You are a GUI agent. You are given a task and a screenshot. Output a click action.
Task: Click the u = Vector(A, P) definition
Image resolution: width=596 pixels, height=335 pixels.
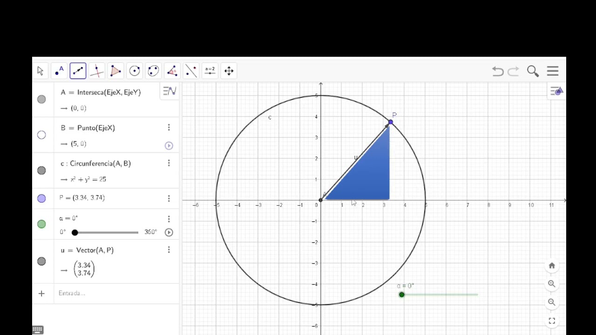coord(87,250)
